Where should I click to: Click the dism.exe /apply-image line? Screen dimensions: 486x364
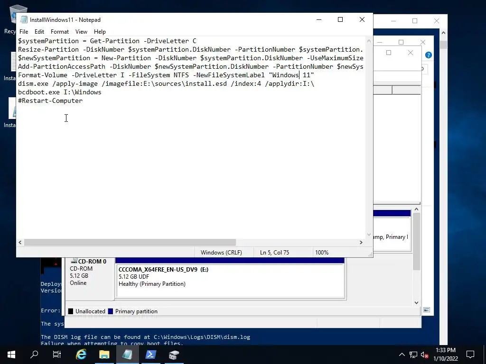(x=166, y=83)
